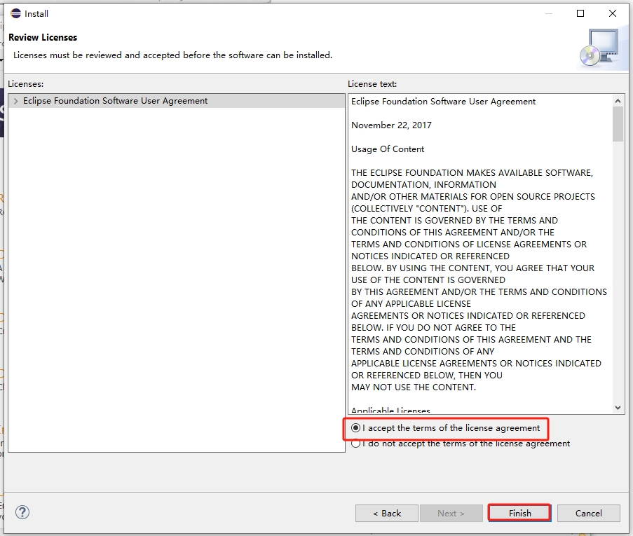Click the install wizard computer-and-disc banner image
The image size is (633, 536).
point(599,48)
